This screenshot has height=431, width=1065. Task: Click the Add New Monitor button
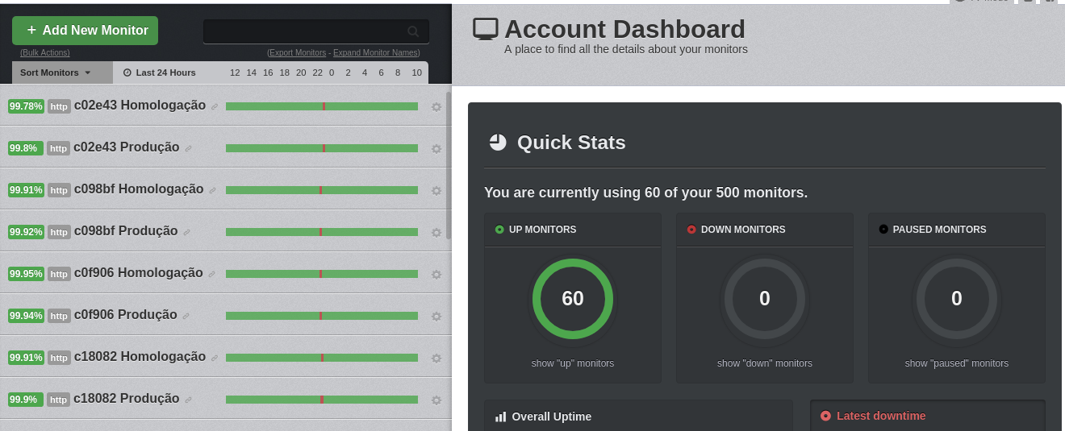[x=85, y=31]
